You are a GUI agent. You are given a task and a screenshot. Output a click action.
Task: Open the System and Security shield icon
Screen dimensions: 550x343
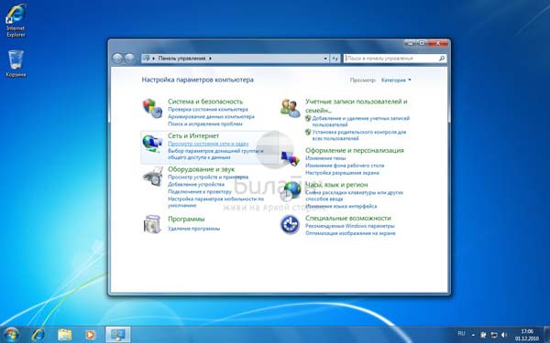tap(152, 108)
